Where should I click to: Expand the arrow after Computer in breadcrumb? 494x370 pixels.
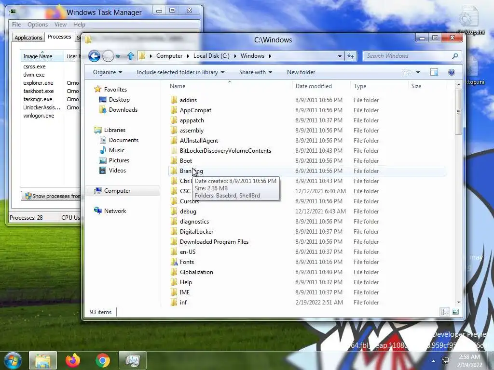click(188, 56)
